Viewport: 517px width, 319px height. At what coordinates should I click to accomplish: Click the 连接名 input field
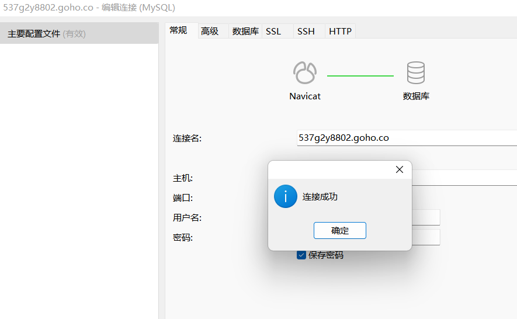tap(407, 138)
